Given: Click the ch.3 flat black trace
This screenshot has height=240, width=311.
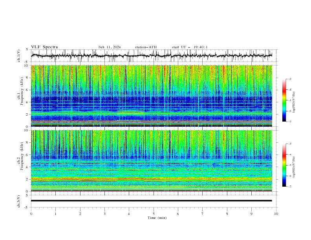Looking at the screenshot, I should coord(151,201).
